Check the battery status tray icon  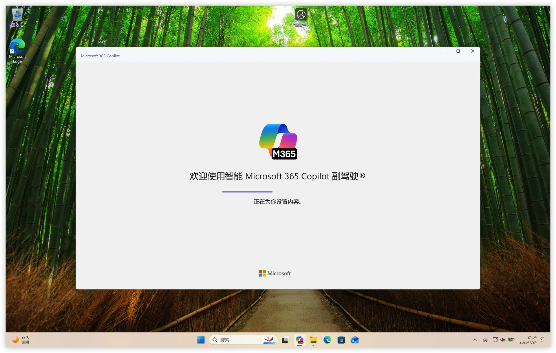511,340
